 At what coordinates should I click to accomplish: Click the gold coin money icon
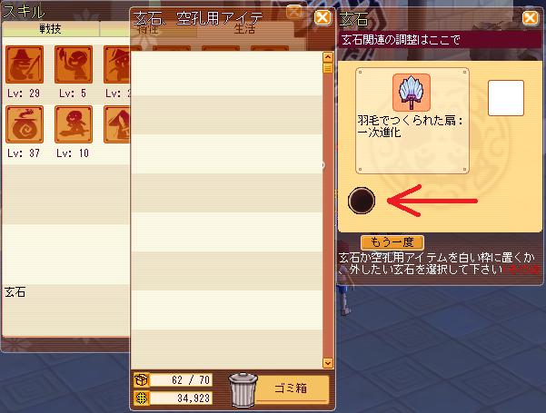[x=142, y=398]
